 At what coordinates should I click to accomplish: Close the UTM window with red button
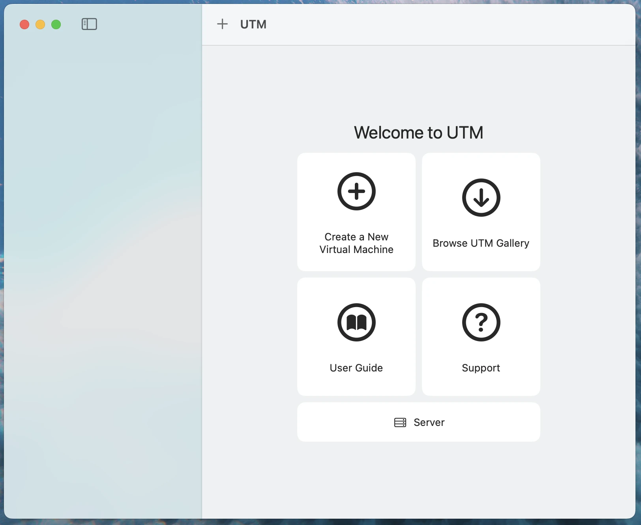point(24,24)
